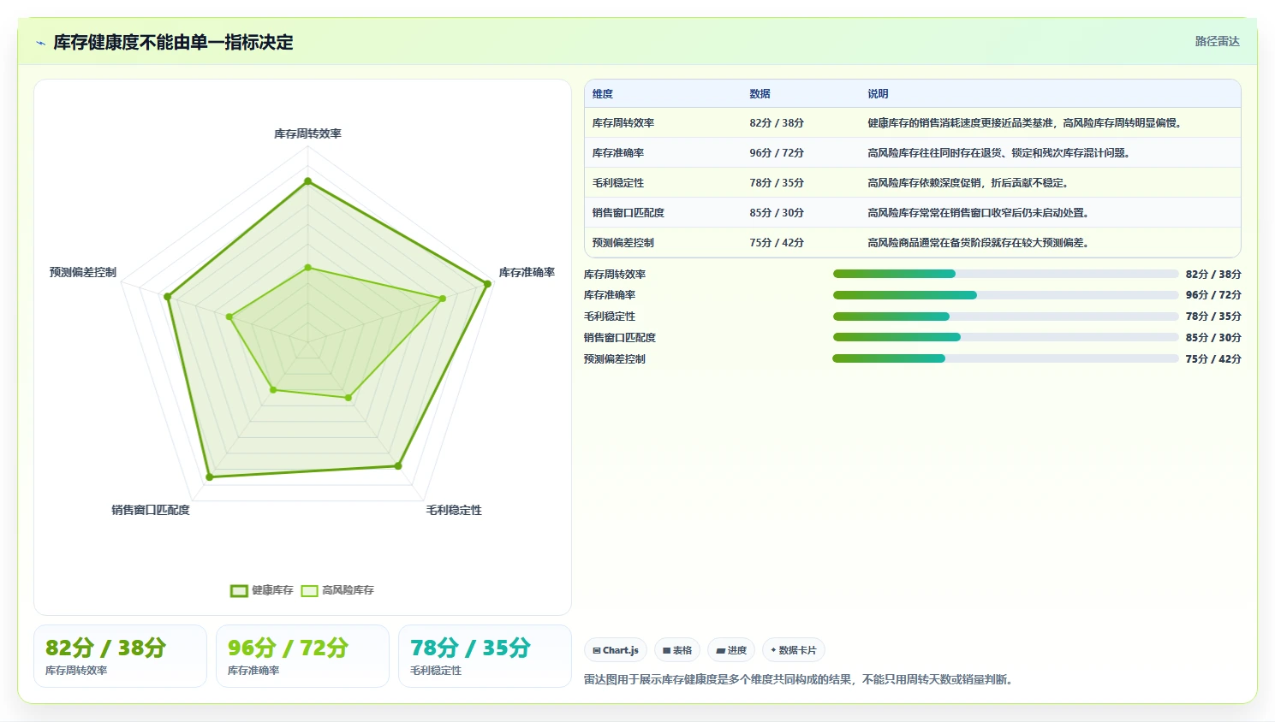Open the 78分 / 35分 stat card
The image size is (1275, 722).
[485, 656]
